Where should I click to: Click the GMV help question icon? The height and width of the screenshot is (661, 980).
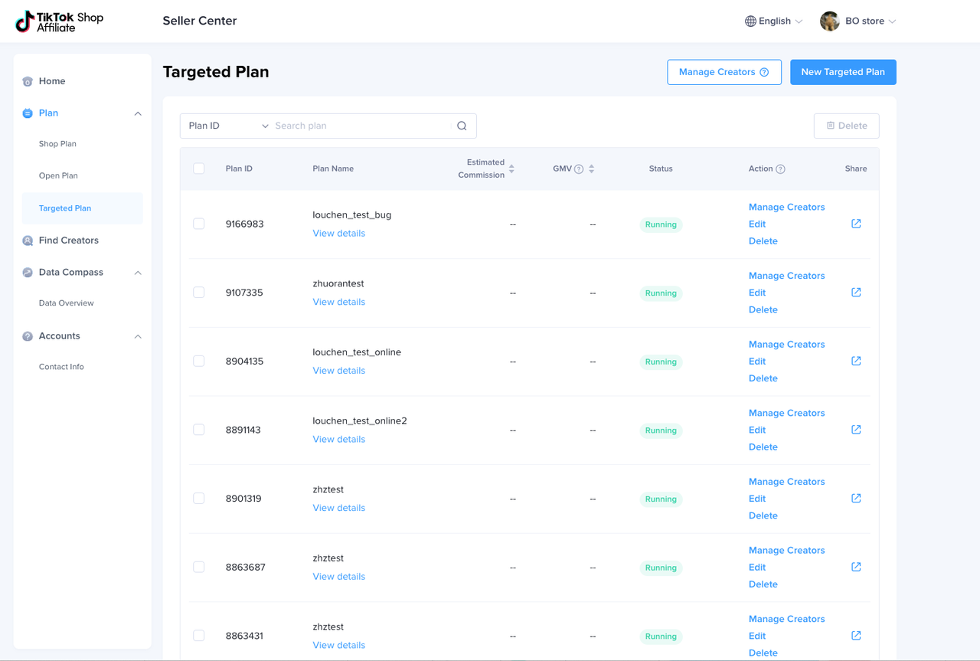(579, 169)
